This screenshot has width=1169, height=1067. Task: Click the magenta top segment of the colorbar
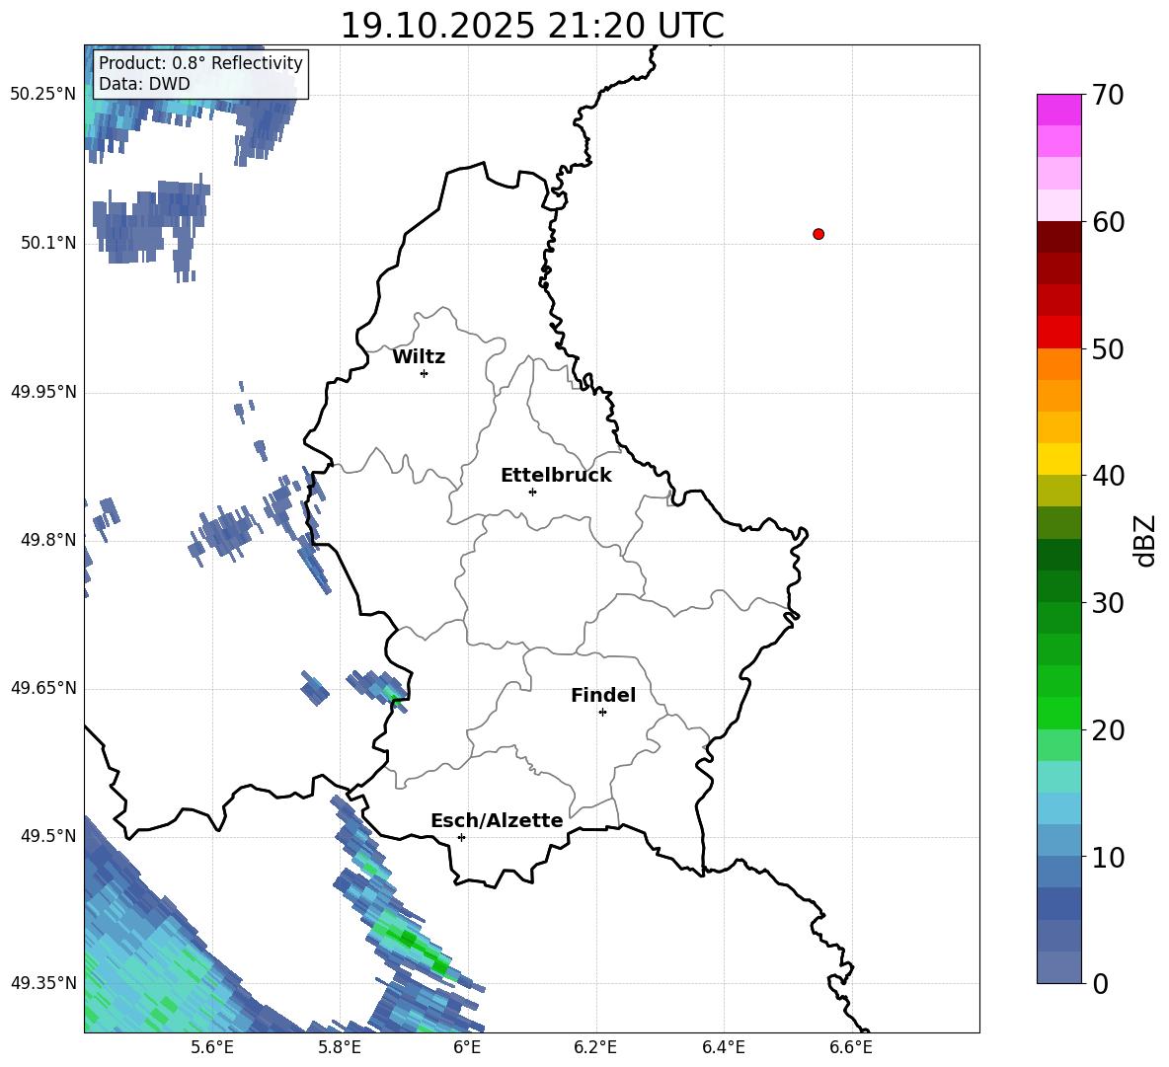coord(1058,110)
